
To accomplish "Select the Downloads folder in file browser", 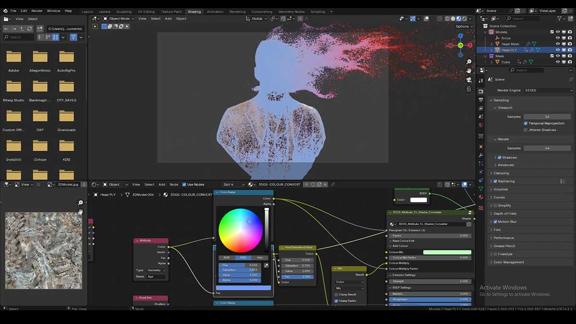I will tap(66, 120).
